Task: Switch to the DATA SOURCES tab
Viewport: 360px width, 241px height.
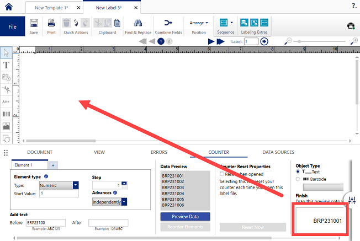Action: pos(277,152)
